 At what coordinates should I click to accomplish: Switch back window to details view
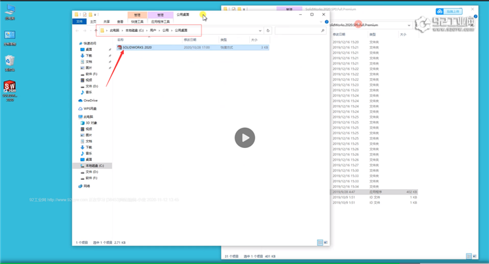[x=469, y=256]
